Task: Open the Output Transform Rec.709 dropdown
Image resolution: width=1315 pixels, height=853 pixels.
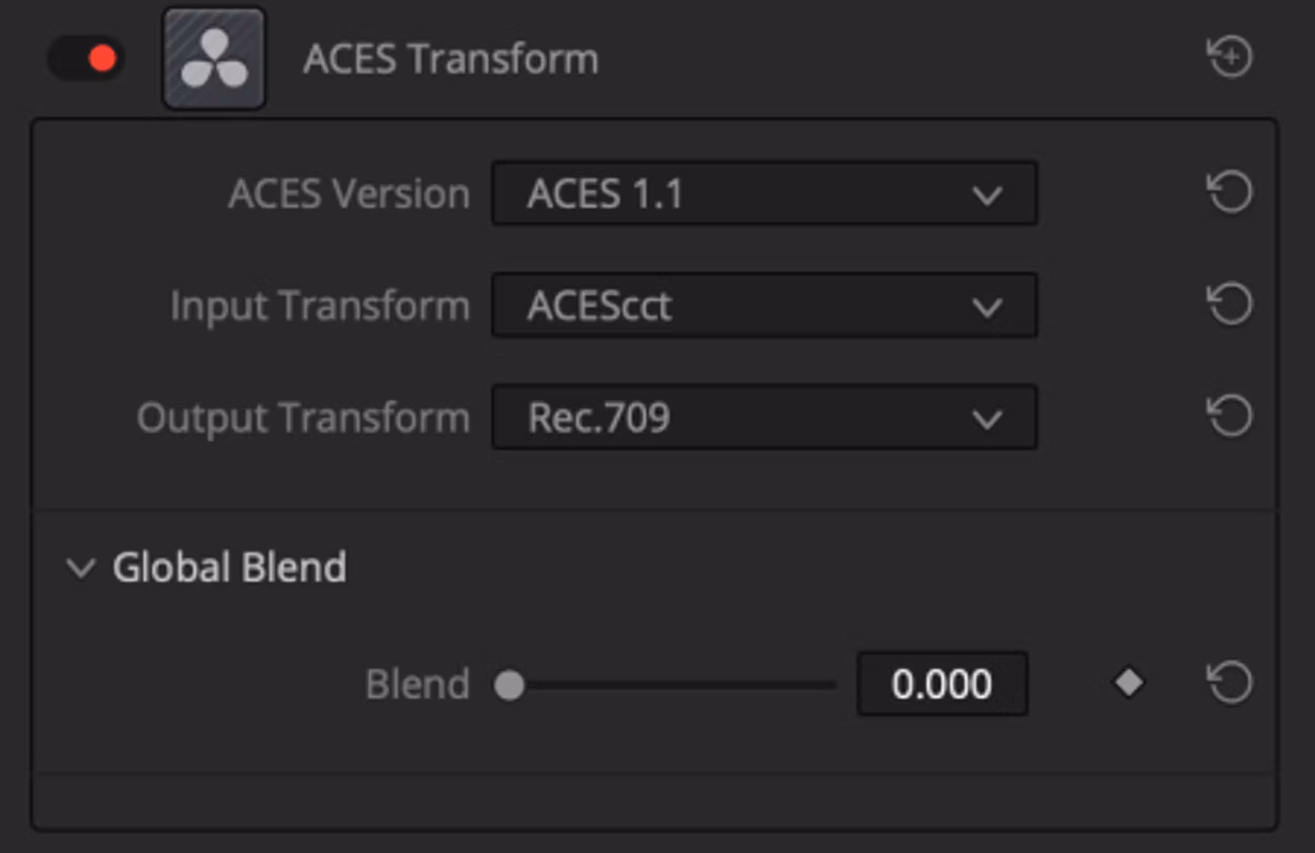Action: (765, 417)
